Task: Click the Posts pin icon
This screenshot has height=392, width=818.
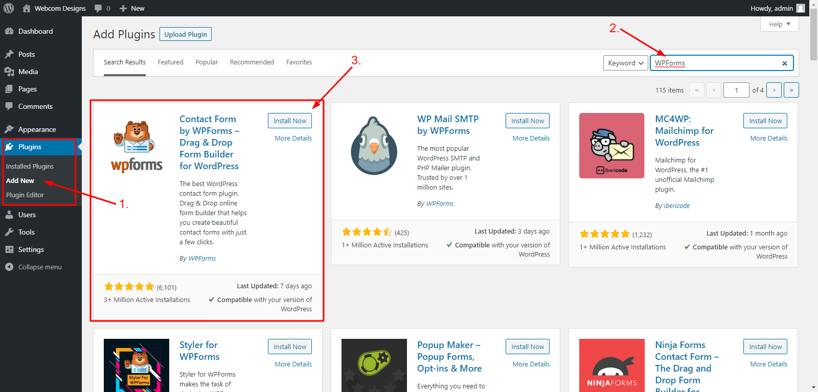Action: pyautogui.click(x=9, y=54)
